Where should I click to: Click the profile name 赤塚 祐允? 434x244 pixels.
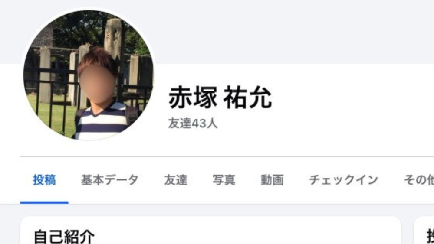coord(220,98)
